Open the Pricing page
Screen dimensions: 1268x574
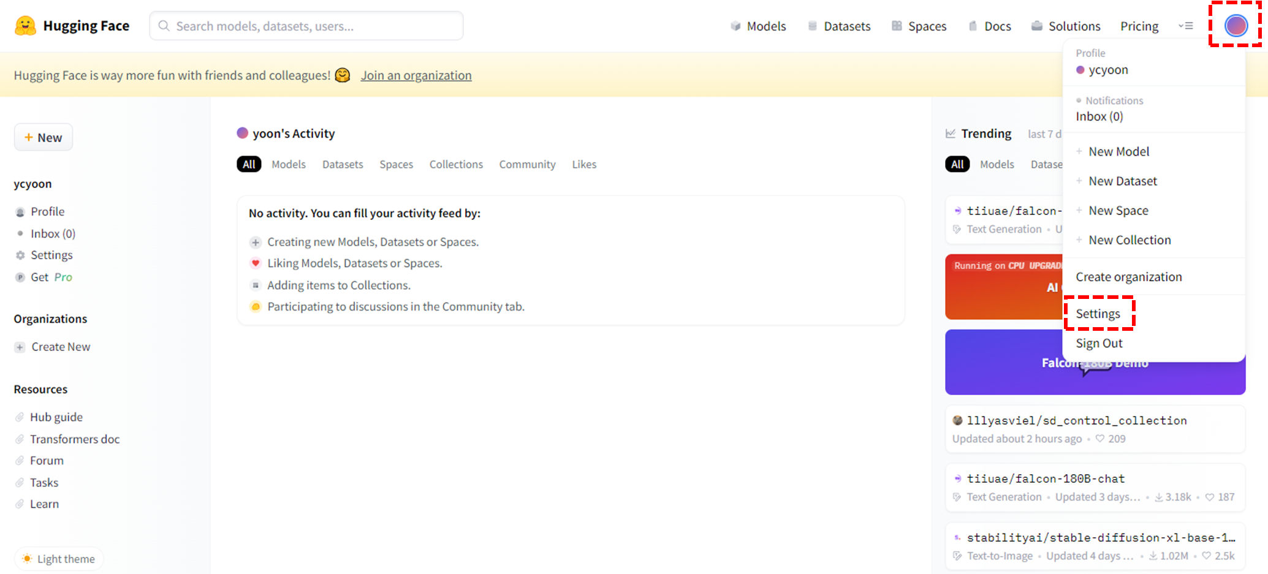click(1139, 26)
